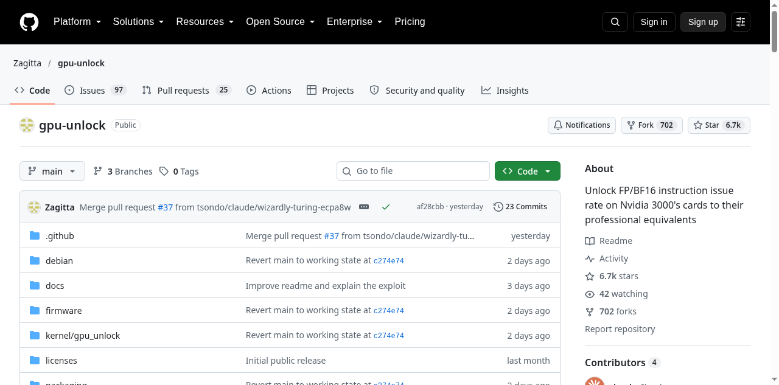Open the .github folder
The width and height of the screenshot is (779, 385).
tap(60, 236)
